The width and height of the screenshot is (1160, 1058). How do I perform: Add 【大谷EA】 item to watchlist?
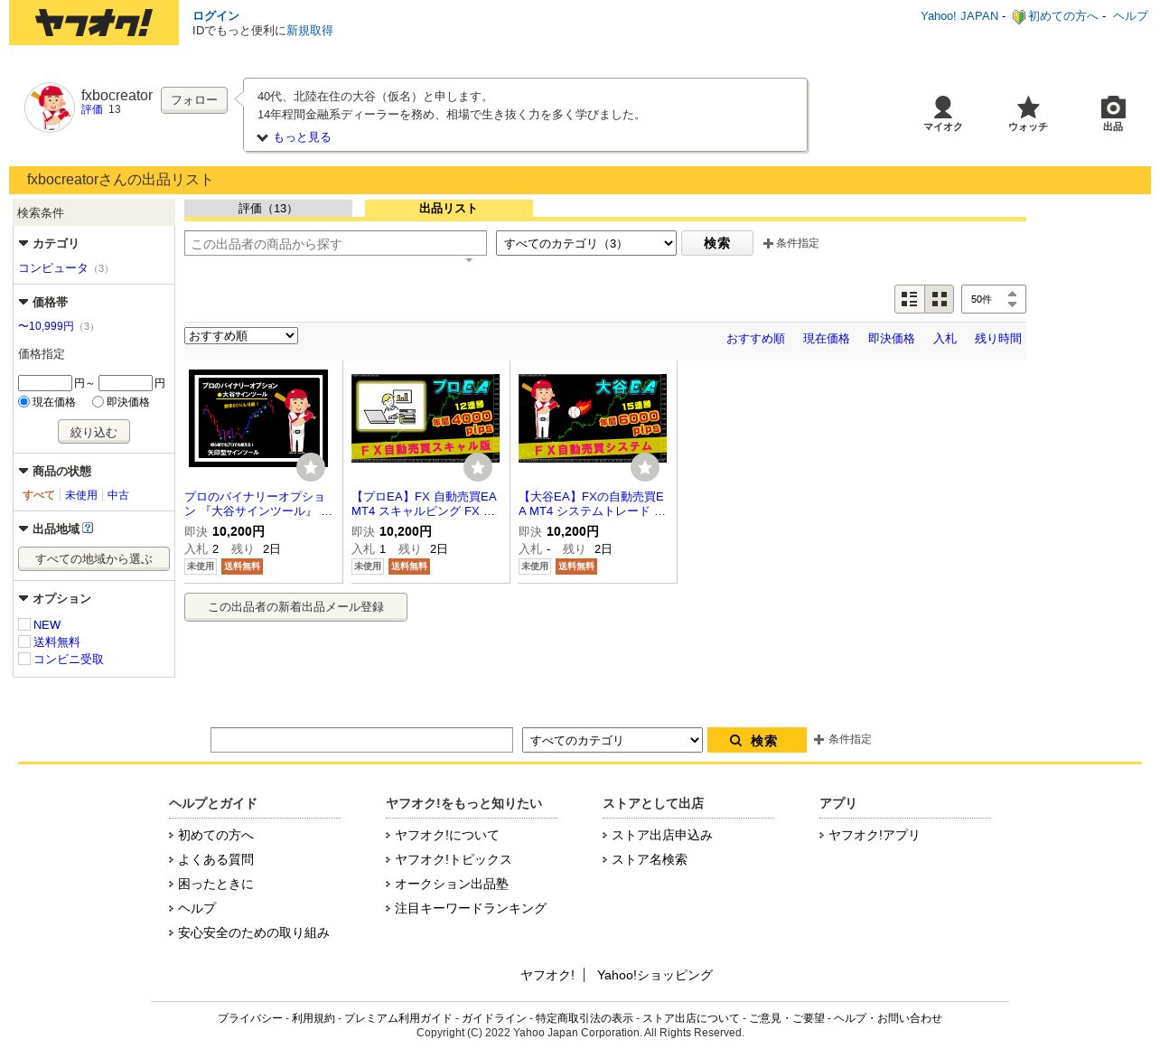[x=645, y=467]
